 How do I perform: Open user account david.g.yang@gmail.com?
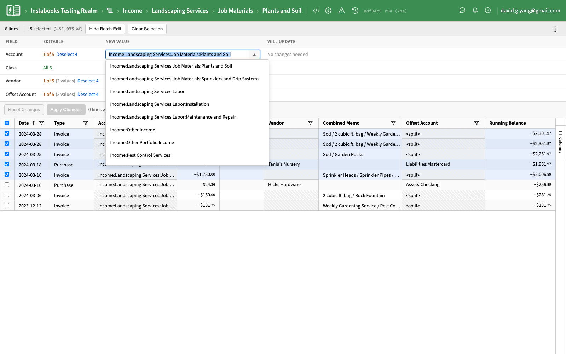coord(530,11)
